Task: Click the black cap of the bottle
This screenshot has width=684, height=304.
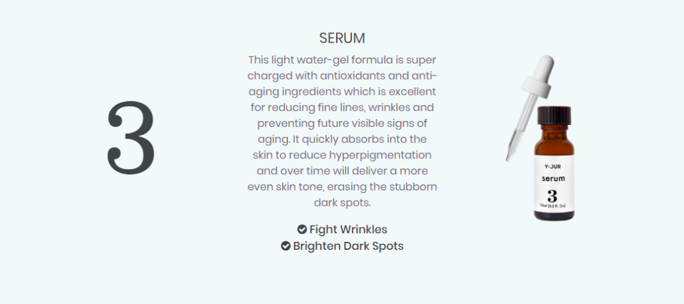Action: (554, 115)
